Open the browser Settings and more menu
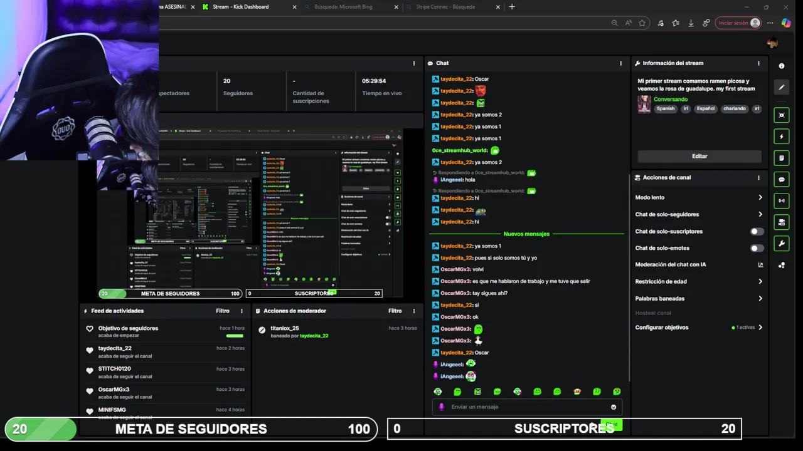This screenshot has height=451, width=803. coord(770,23)
